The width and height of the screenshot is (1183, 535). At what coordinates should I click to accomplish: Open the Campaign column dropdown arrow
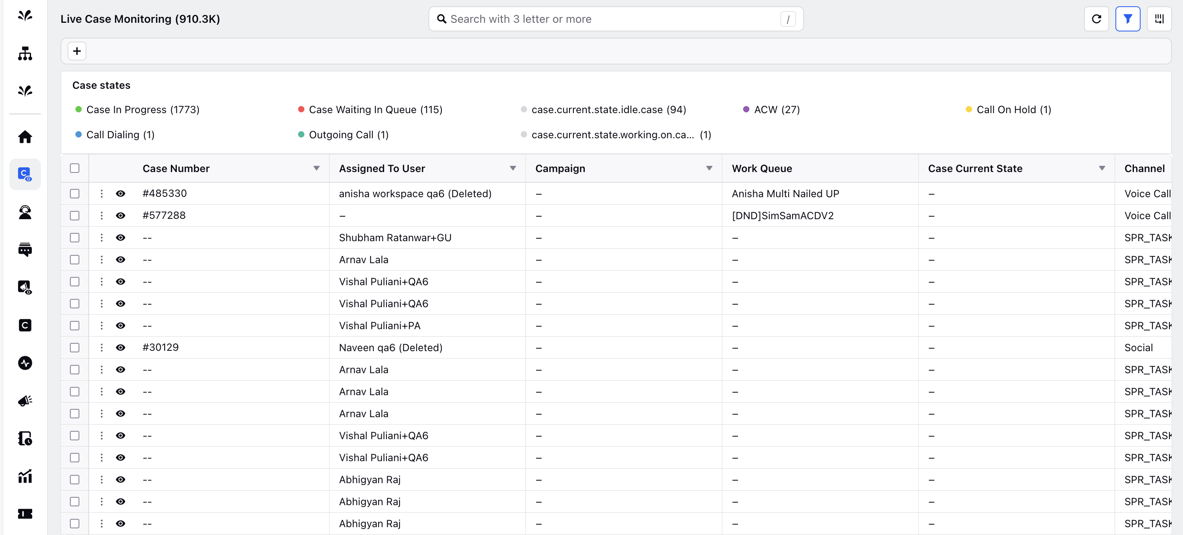tap(709, 169)
